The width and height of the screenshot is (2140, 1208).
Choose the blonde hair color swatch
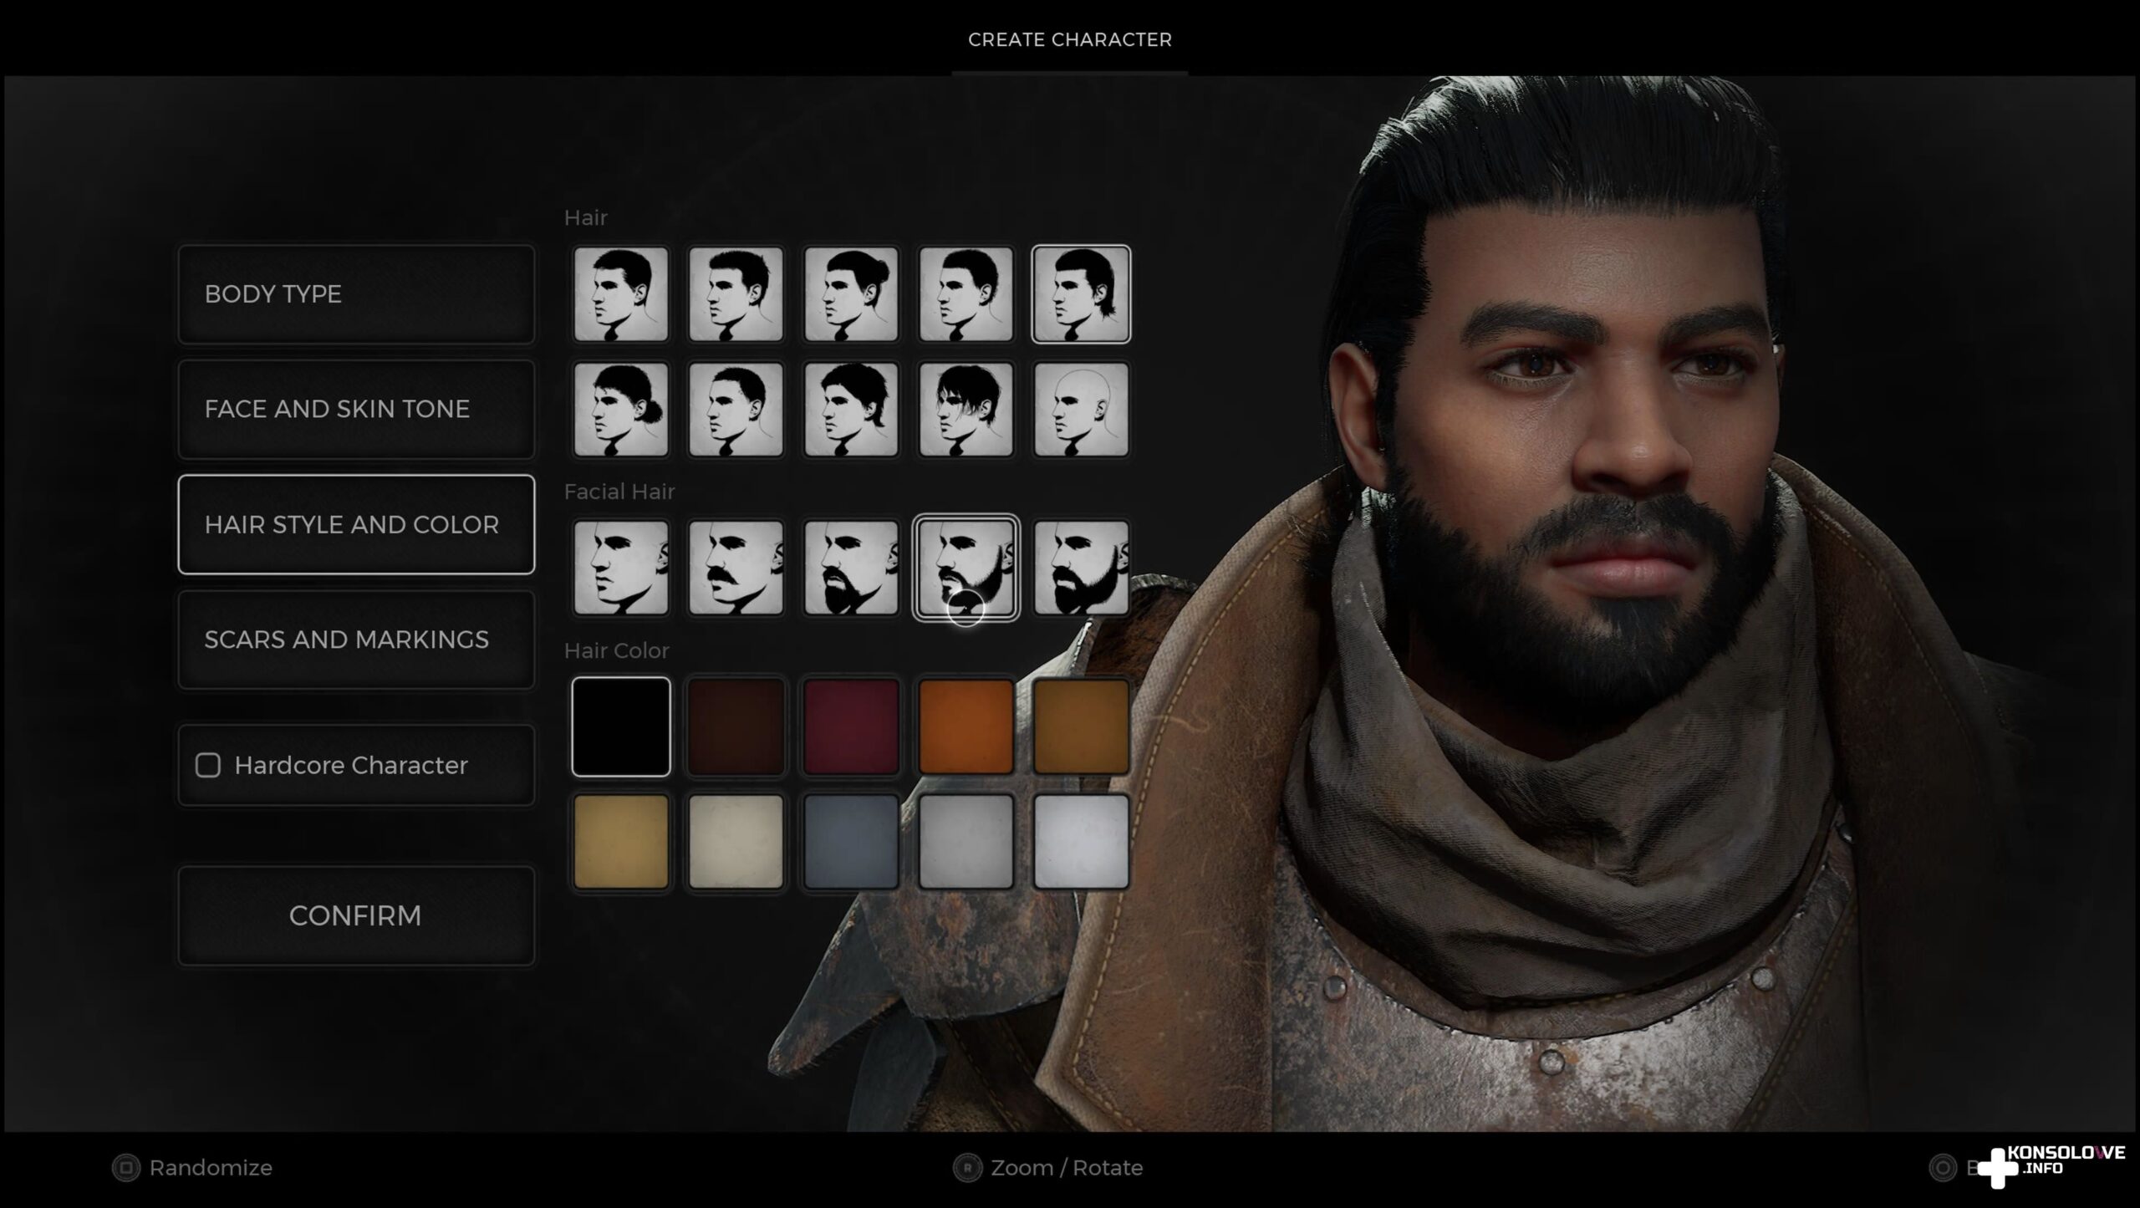tap(620, 842)
